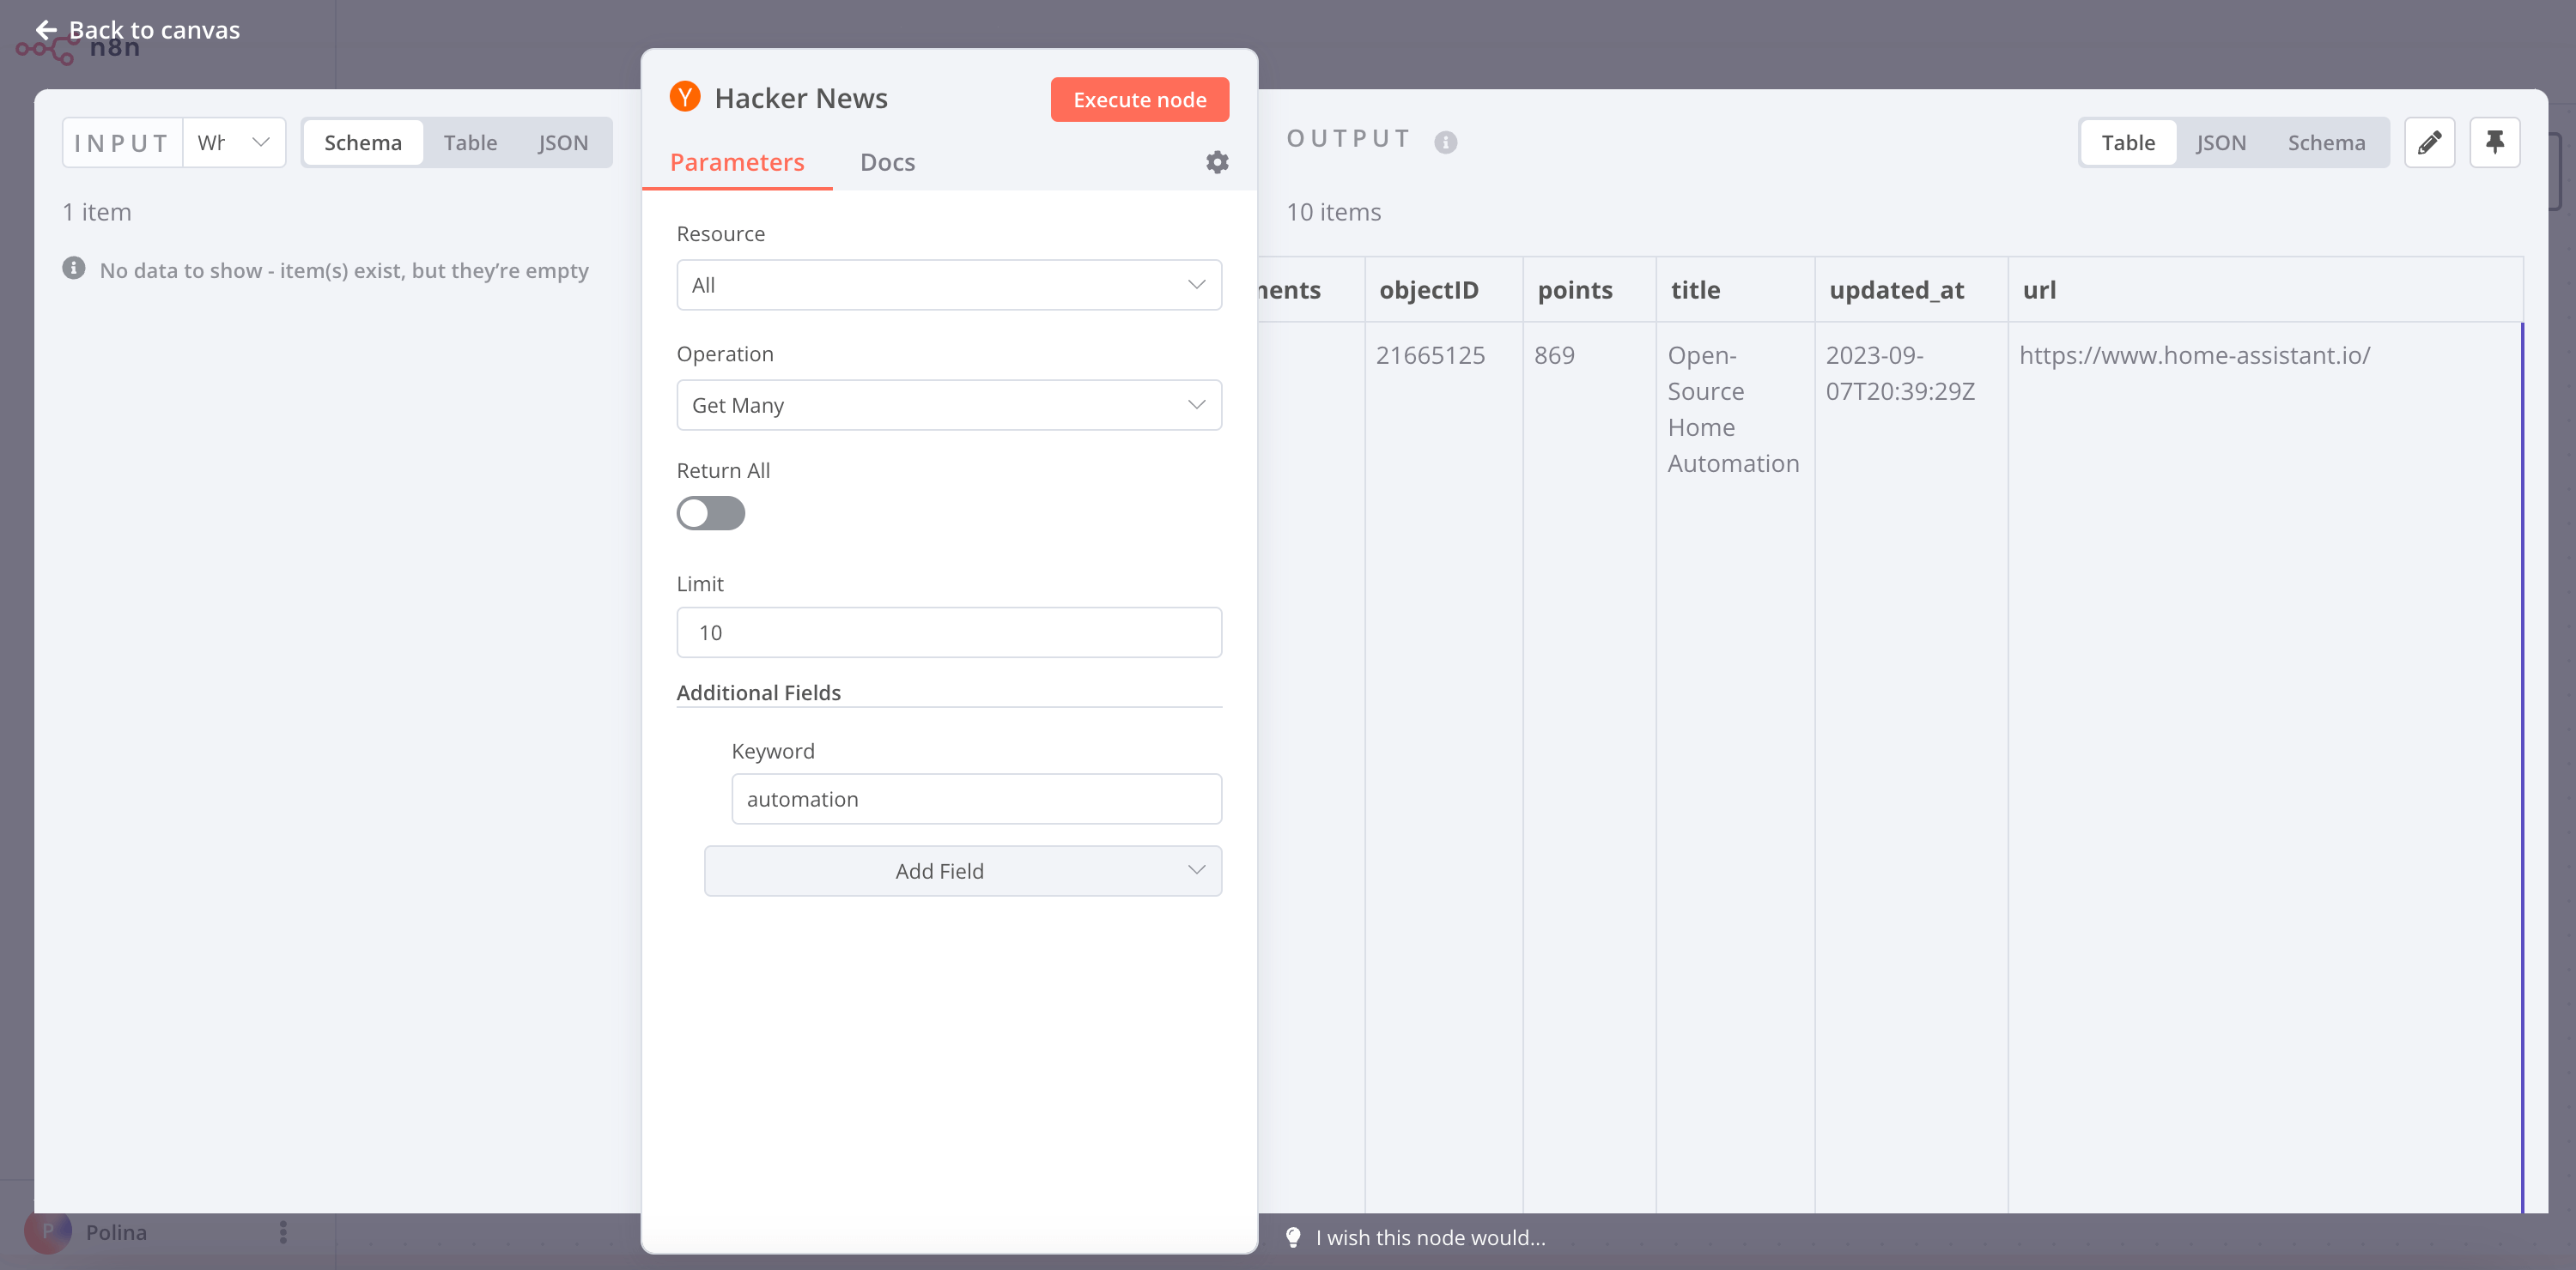Click the info icon beside OUTPUT
The image size is (2576, 1270).
pyautogui.click(x=1444, y=141)
